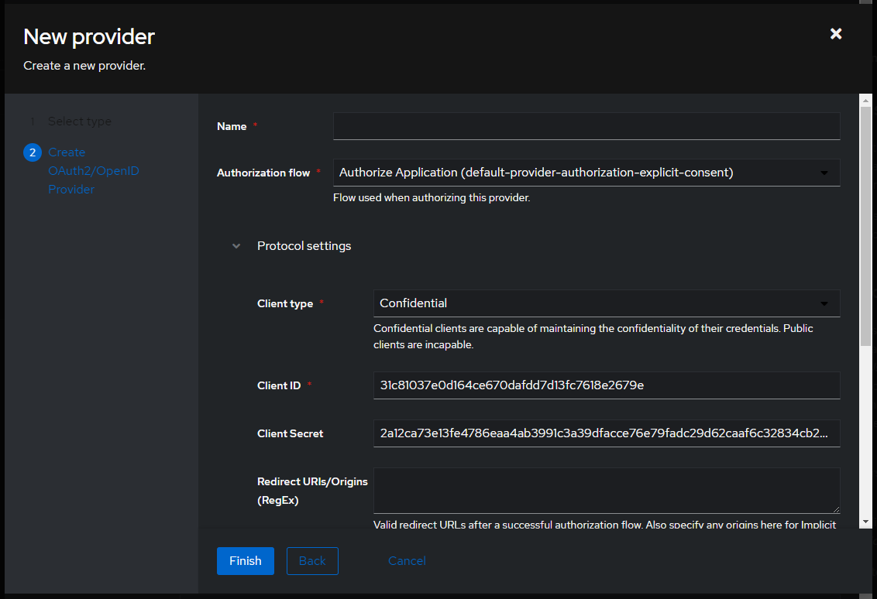Viewport: 877px width, 599px height.
Task: Click the Finish button
Action: click(x=246, y=561)
